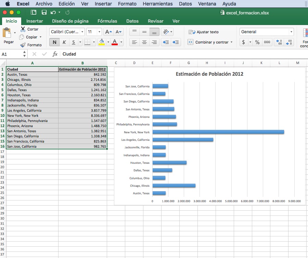This screenshot has width=308, height=258.
Task: Open the Herramientas menu in the menu bar
Action: point(157,4)
